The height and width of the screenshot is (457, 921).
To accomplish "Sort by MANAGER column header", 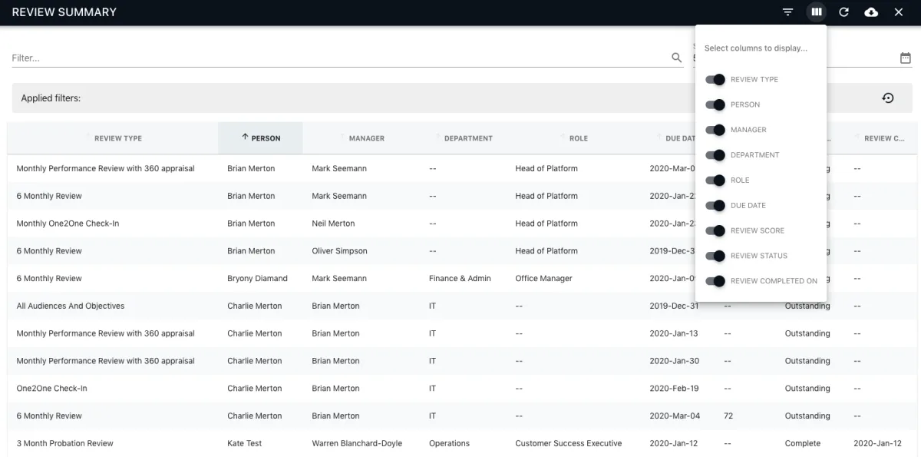I will point(366,138).
